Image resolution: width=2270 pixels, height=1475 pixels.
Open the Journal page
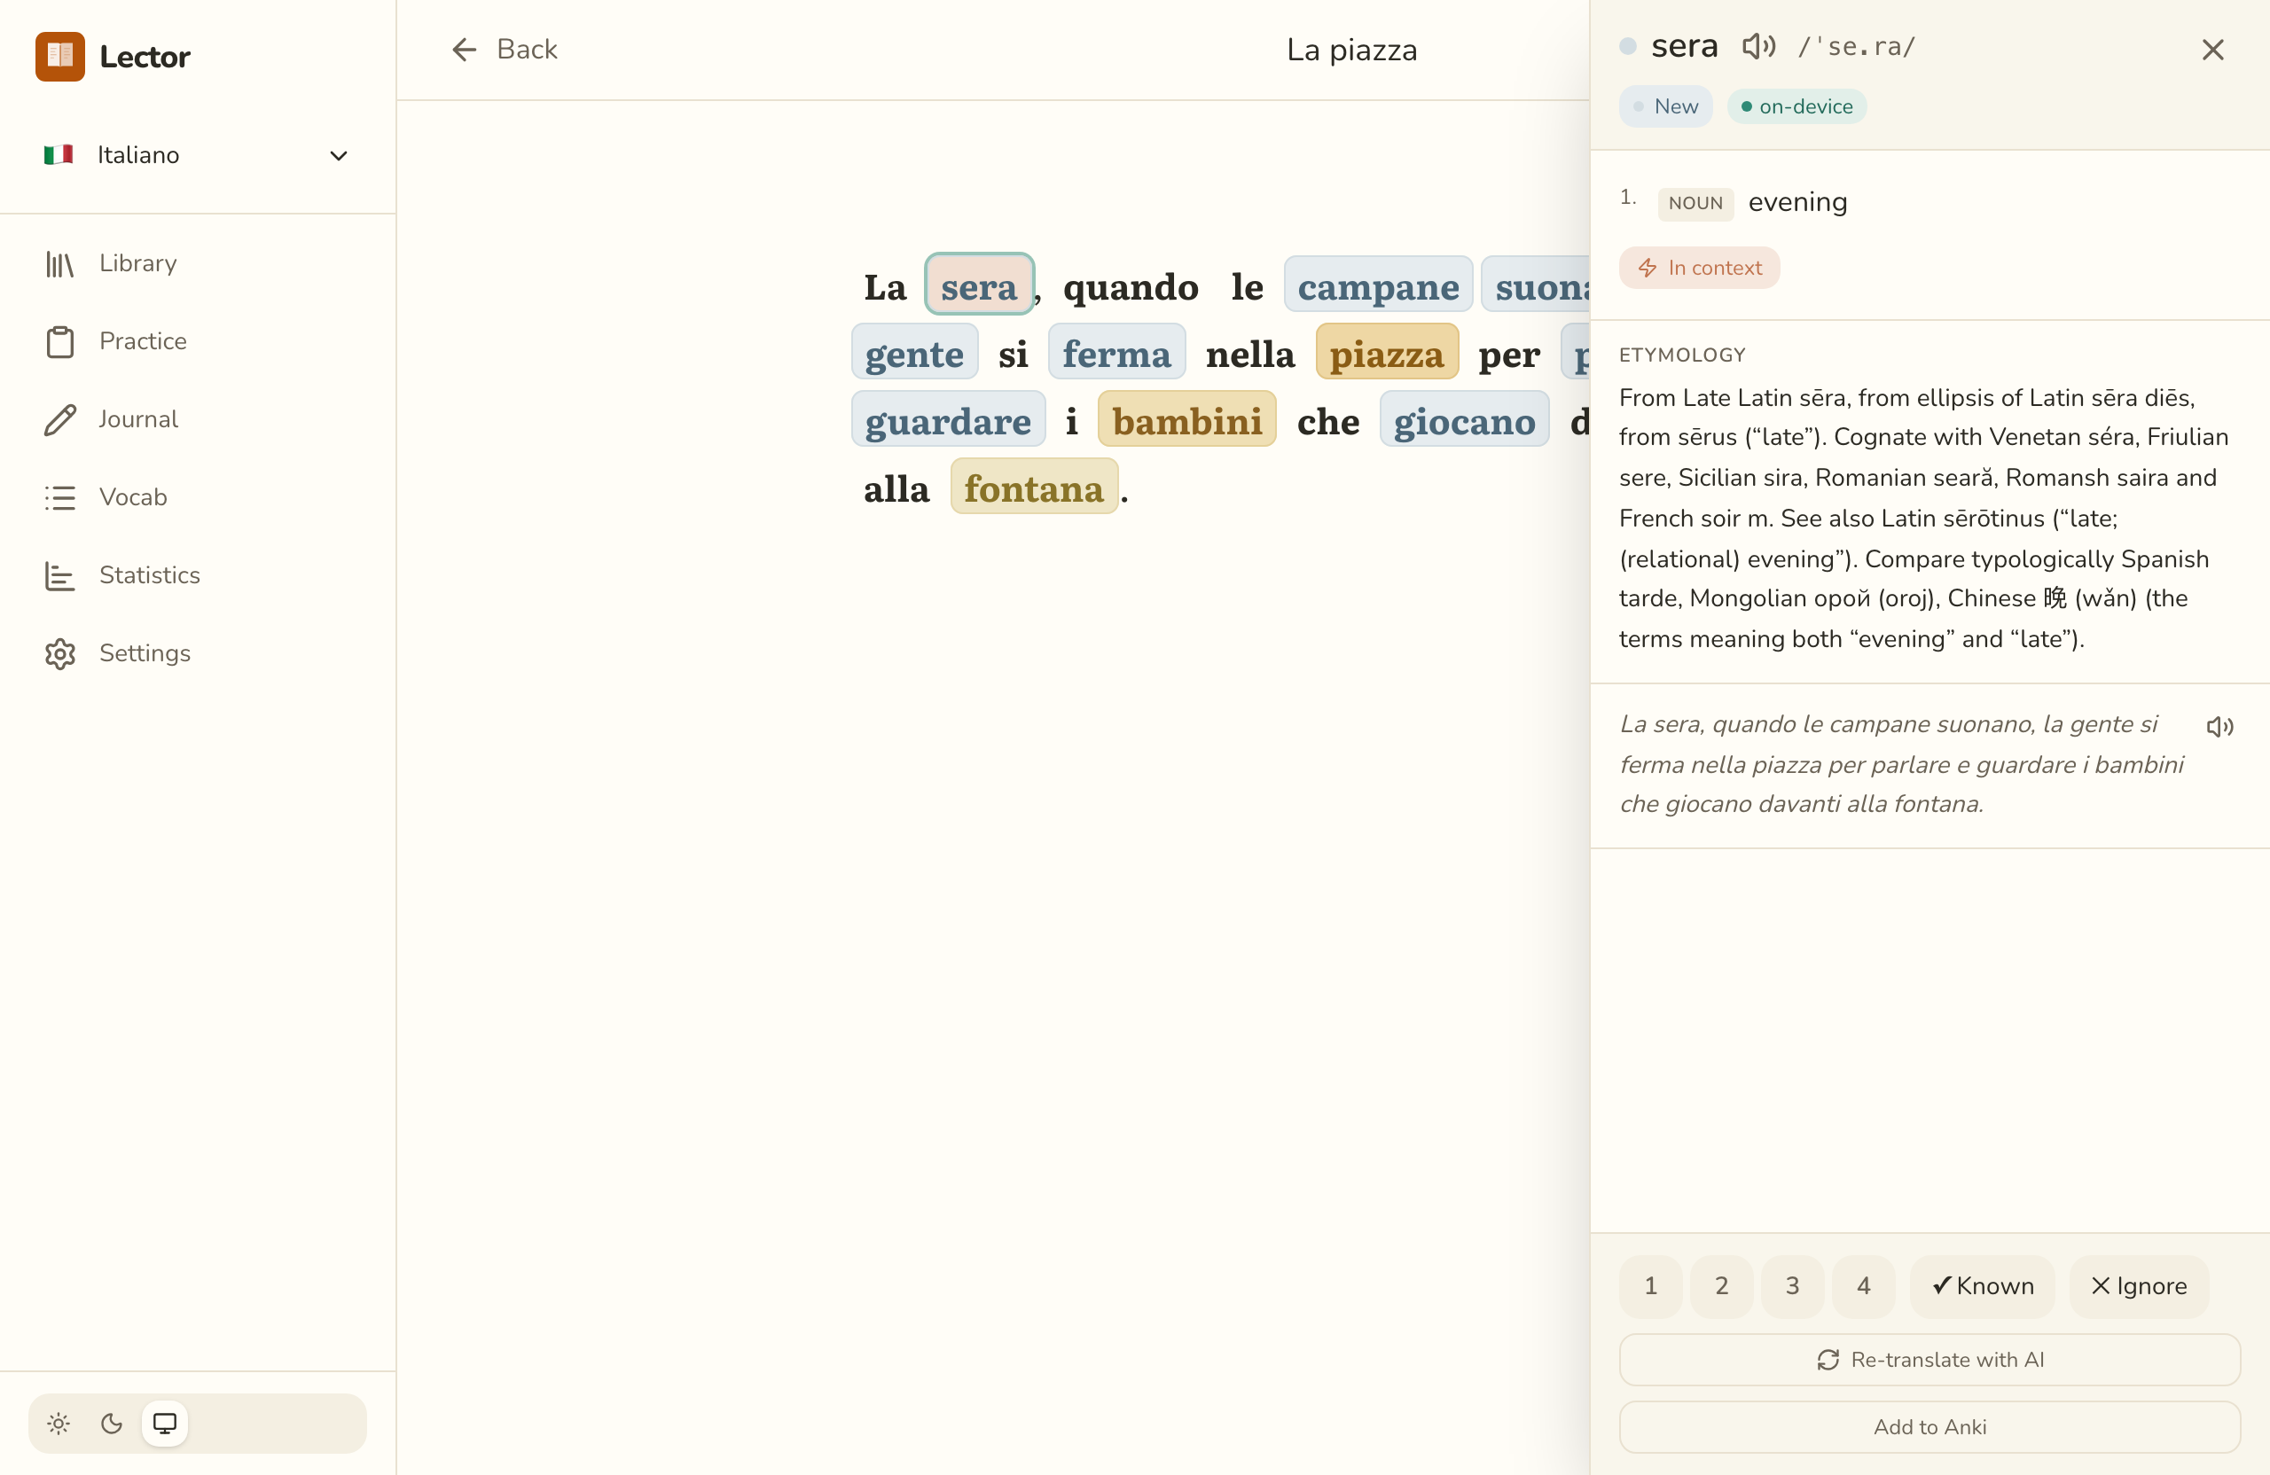click(197, 419)
